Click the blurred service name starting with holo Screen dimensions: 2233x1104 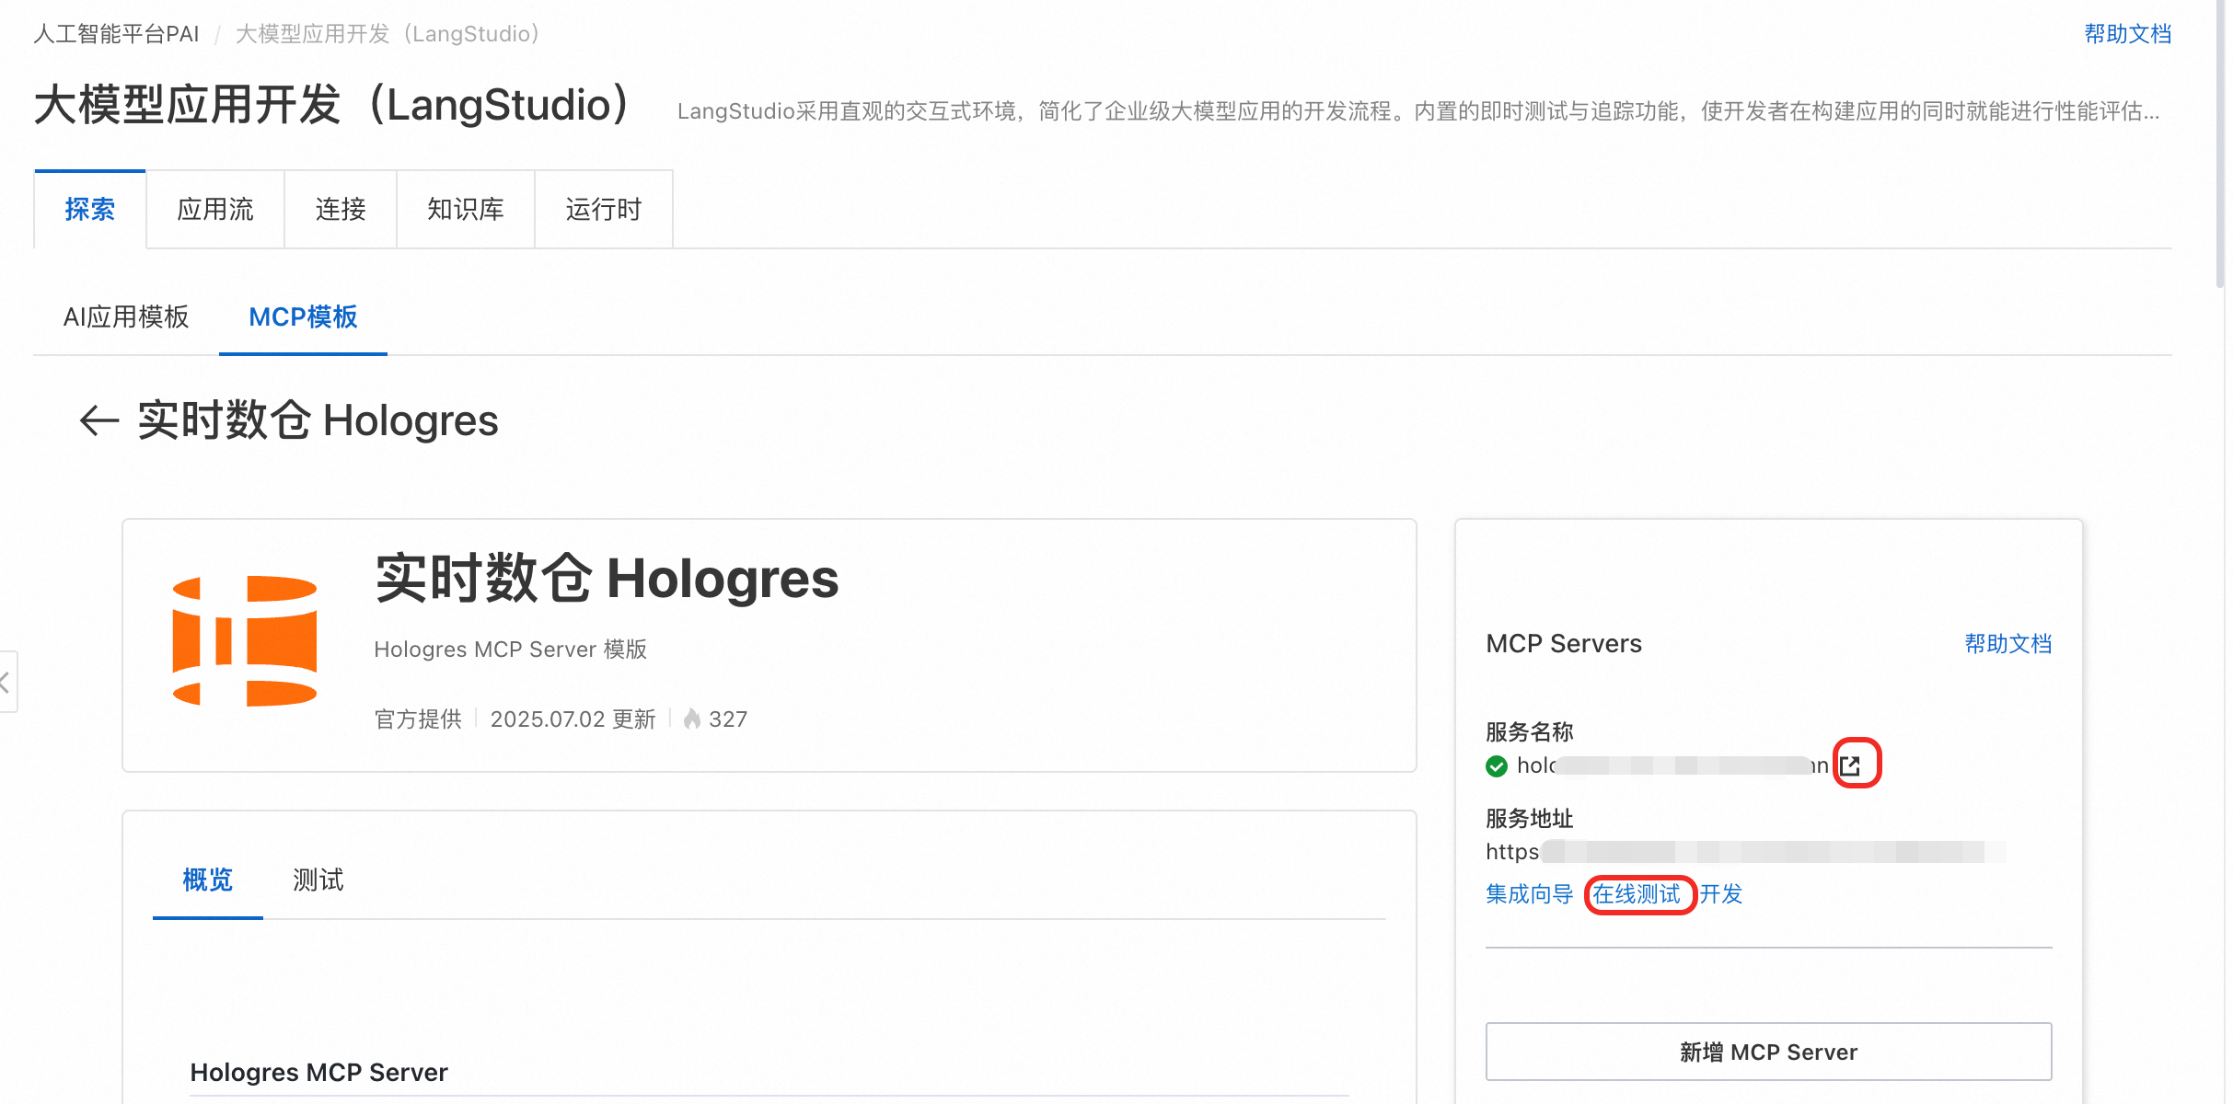click(x=1672, y=765)
